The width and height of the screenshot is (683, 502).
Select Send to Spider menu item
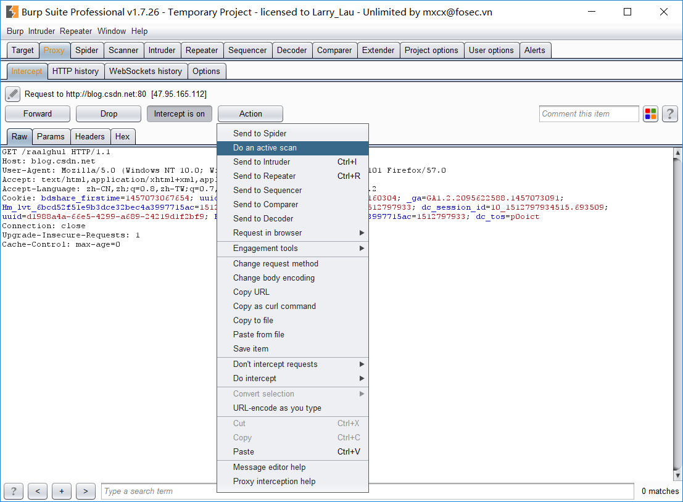coord(292,133)
